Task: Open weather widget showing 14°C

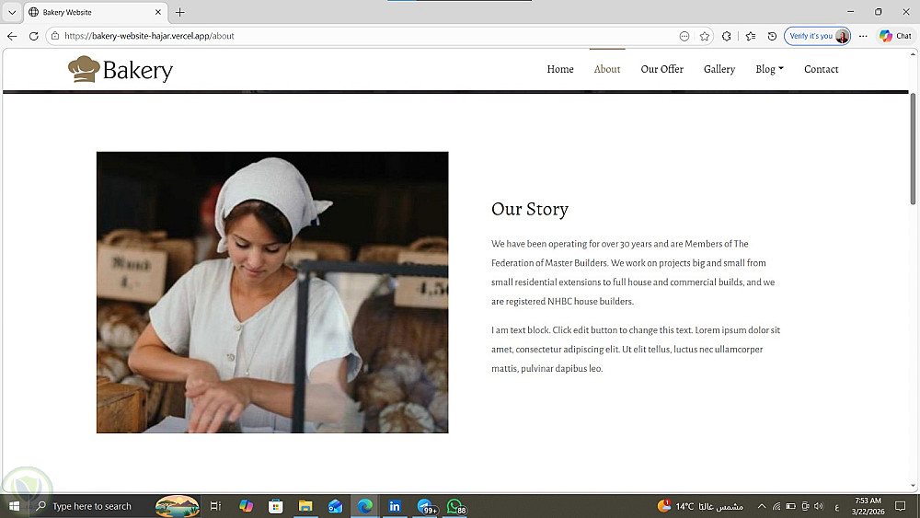Action: click(x=700, y=506)
